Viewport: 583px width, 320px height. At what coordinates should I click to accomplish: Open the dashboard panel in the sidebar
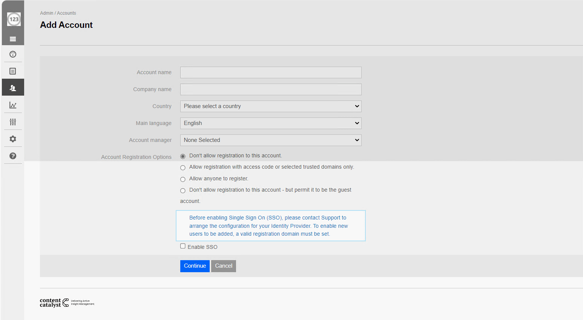pyautogui.click(x=13, y=54)
